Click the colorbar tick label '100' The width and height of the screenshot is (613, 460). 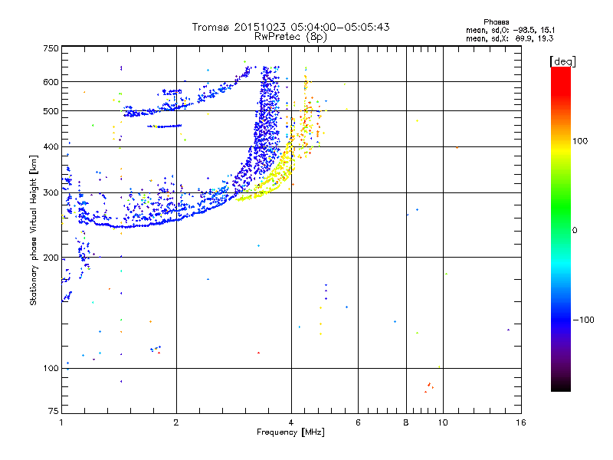(580, 141)
